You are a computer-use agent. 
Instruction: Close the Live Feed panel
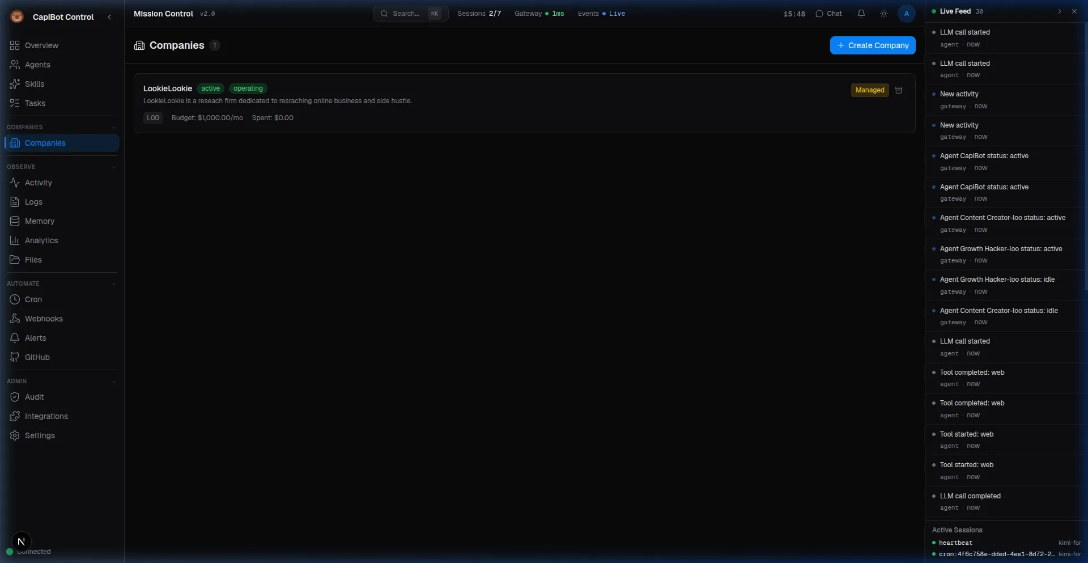(x=1074, y=11)
